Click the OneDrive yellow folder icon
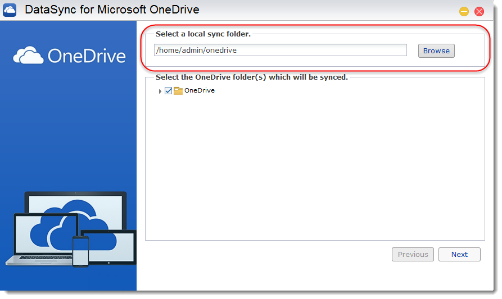Screen dimensions: 502x299 pos(178,91)
